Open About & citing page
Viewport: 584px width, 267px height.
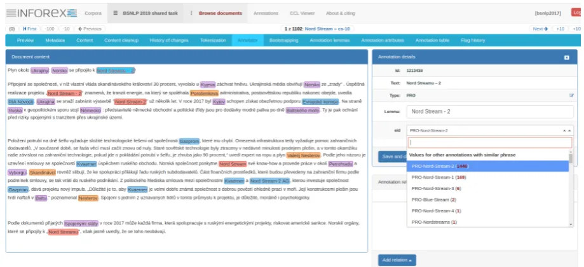pyautogui.click(x=341, y=13)
